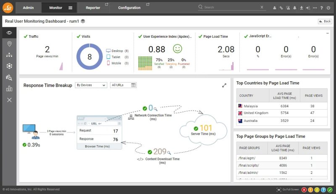This screenshot has width=336, height=194.
Task: Click the location pin icon in sidebar
Action: coord(9,44)
